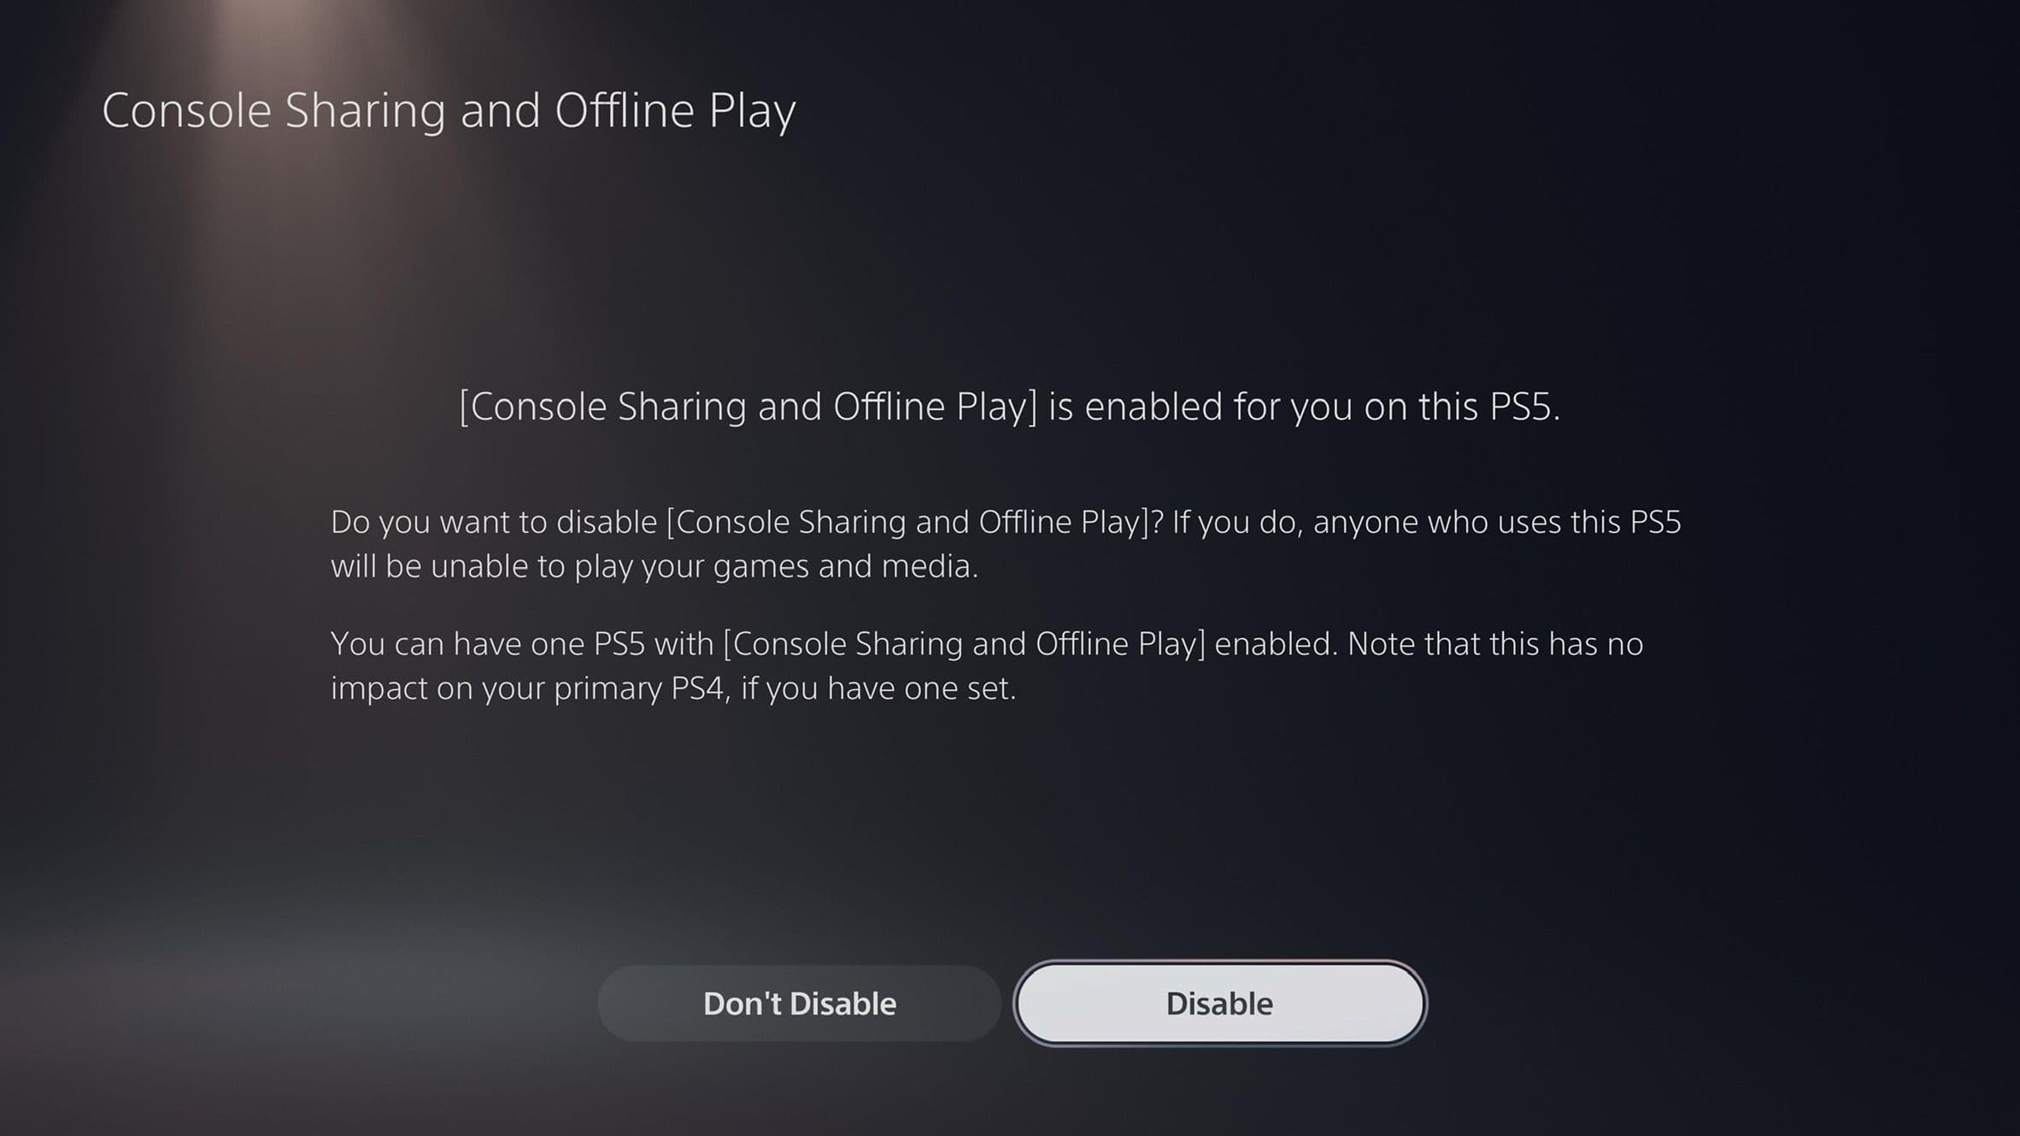The width and height of the screenshot is (2020, 1136).
Task: Click the Console Sharing and Offline Play page title
Action: click(449, 112)
